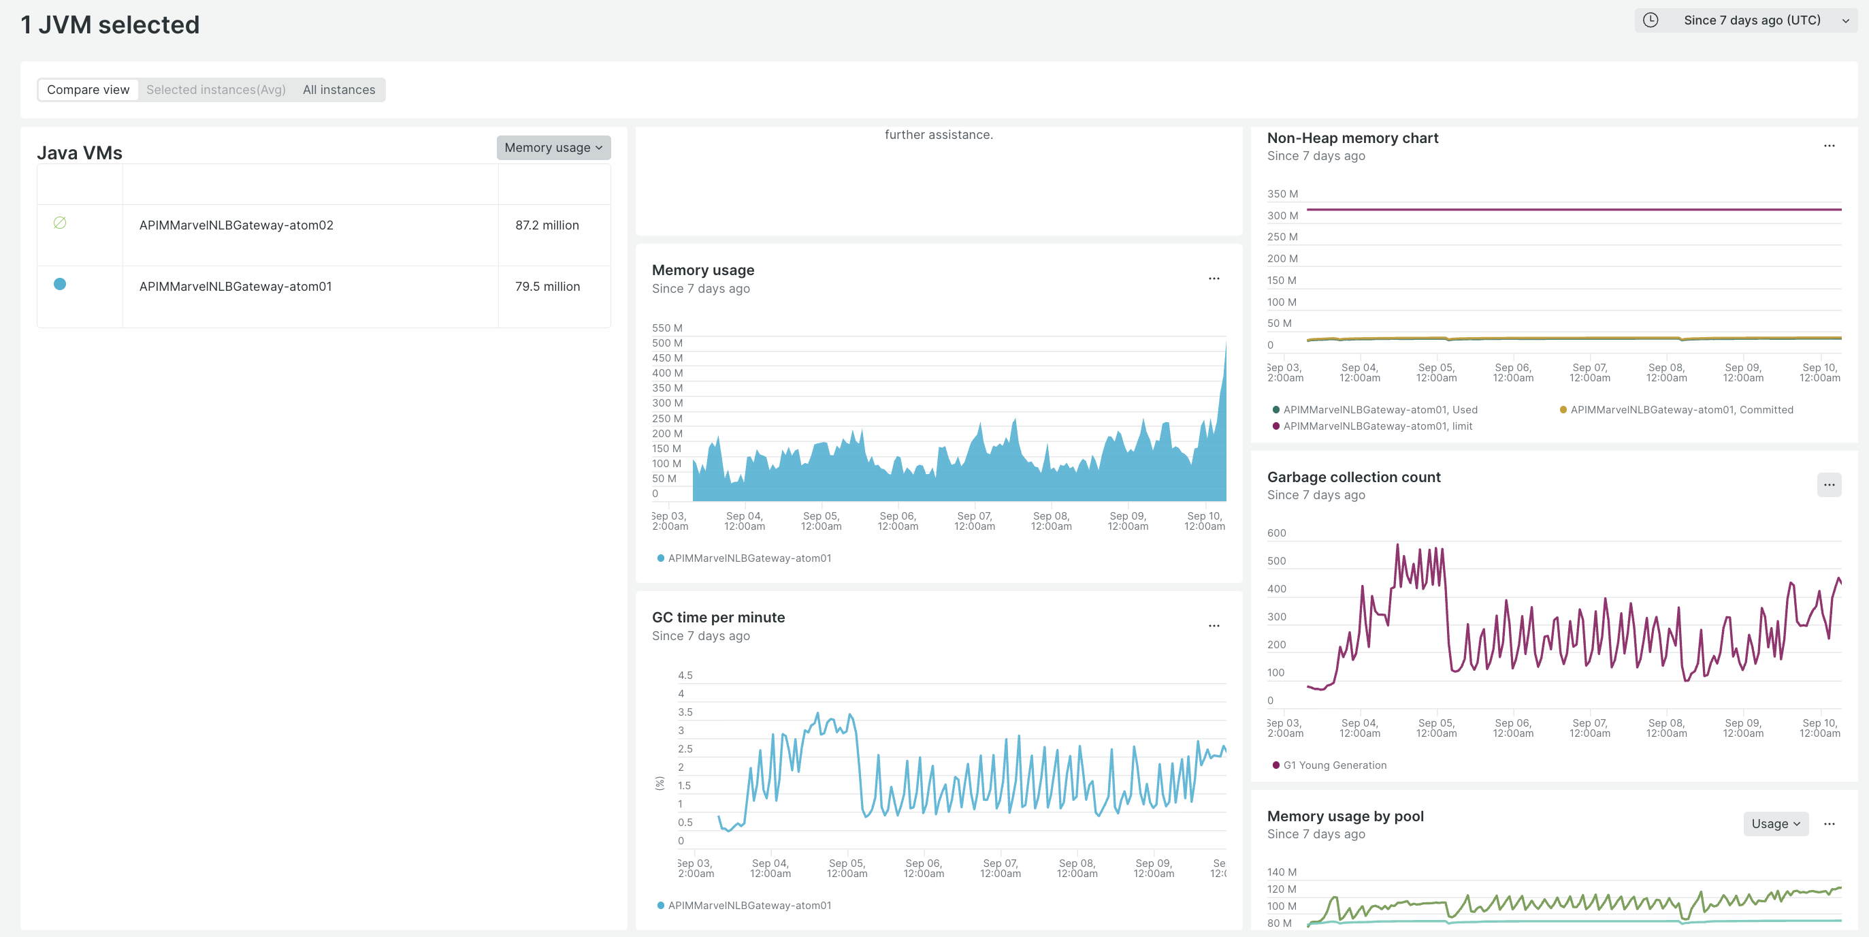The image size is (1869, 937).
Task: Toggle G1 Young Generation legend series
Action: (x=1333, y=765)
